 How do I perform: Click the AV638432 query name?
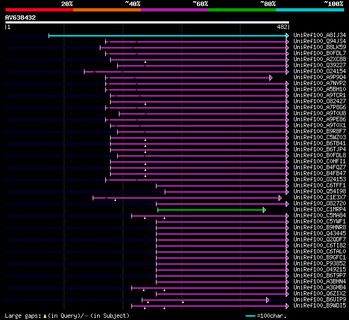tap(21, 17)
